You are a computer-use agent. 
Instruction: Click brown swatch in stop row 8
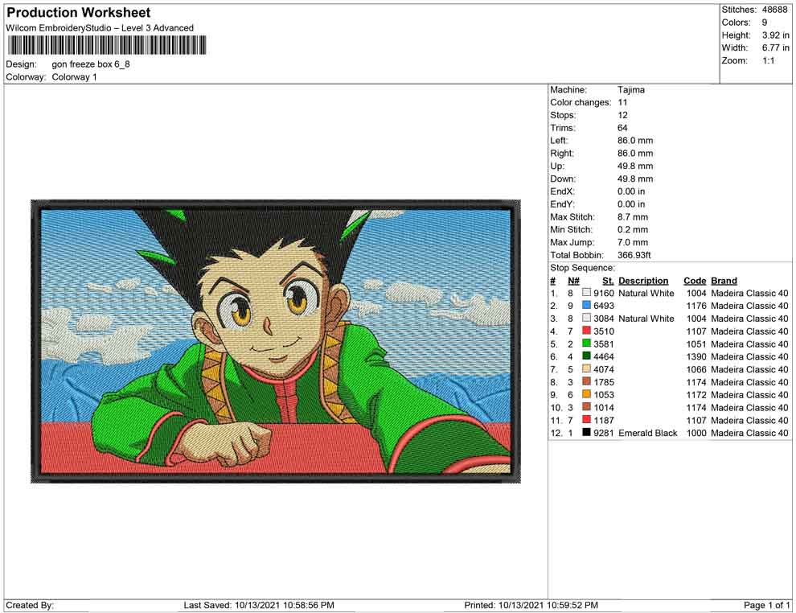pyautogui.click(x=586, y=381)
